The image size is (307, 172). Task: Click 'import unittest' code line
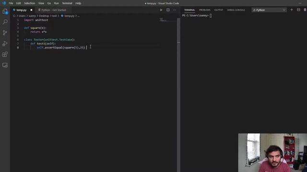tap(36, 20)
